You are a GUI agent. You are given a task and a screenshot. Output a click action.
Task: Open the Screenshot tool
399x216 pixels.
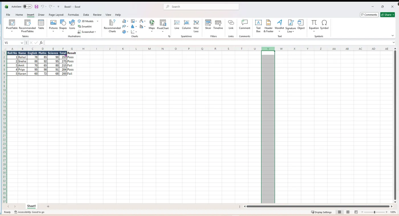click(x=87, y=32)
